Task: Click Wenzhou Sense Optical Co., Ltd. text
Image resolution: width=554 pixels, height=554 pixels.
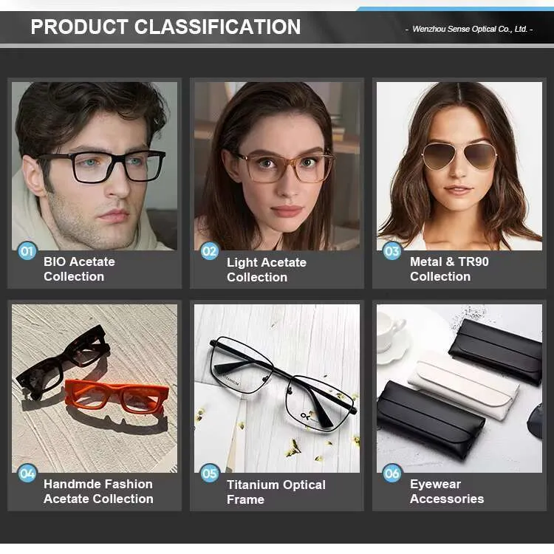Action: tap(470, 29)
